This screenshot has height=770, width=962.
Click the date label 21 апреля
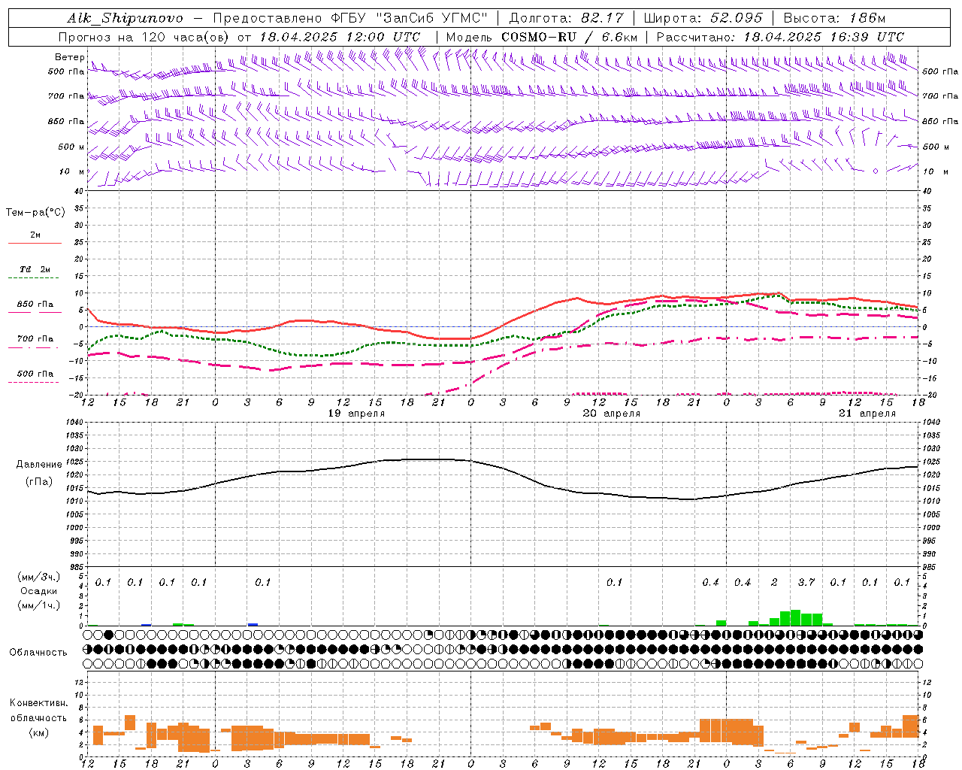click(867, 414)
